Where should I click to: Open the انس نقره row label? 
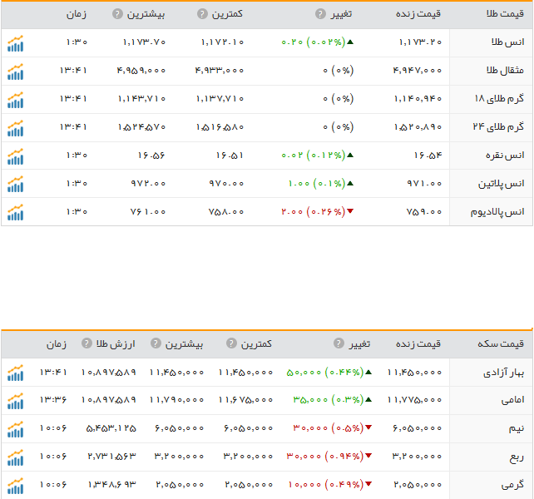(505, 156)
